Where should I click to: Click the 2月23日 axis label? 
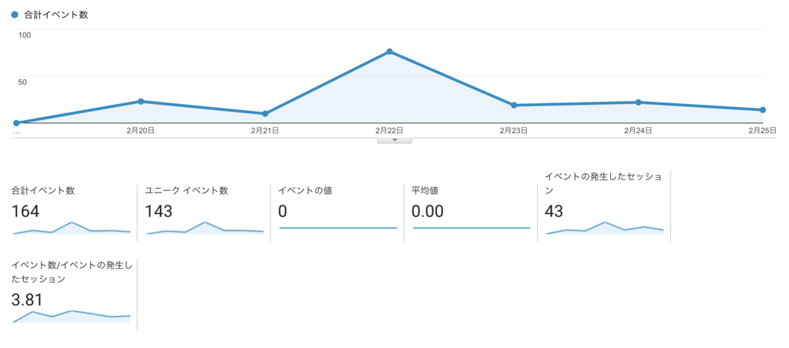(514, 130)
